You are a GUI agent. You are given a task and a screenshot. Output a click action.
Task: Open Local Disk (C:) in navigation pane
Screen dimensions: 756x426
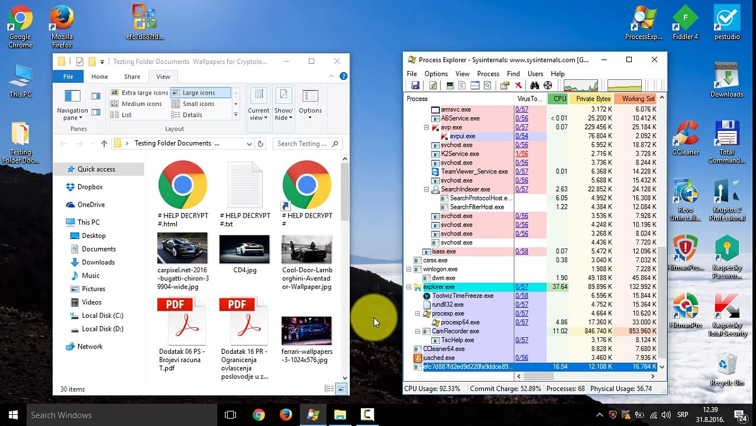pyautogui.click(x=102, y=315)
